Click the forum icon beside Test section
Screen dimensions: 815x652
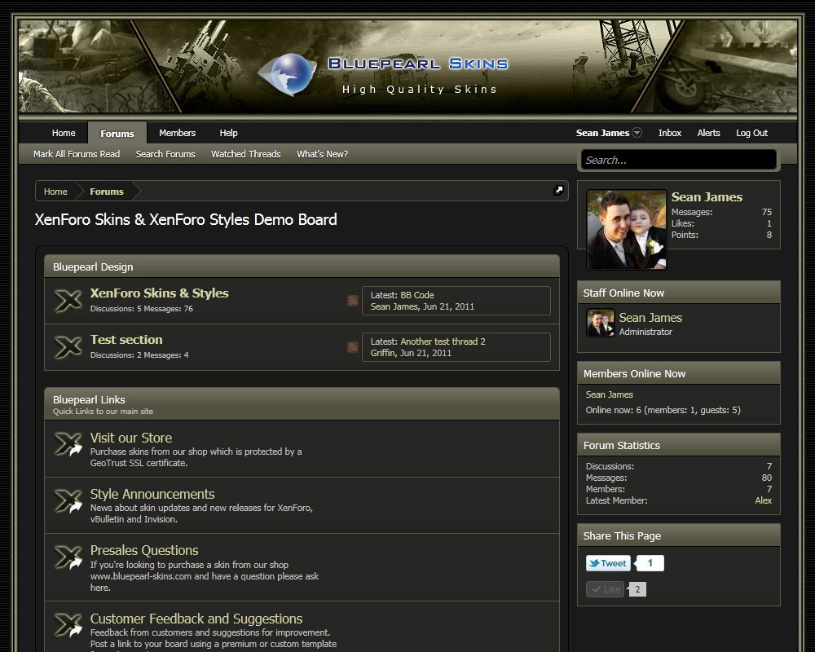68,347
